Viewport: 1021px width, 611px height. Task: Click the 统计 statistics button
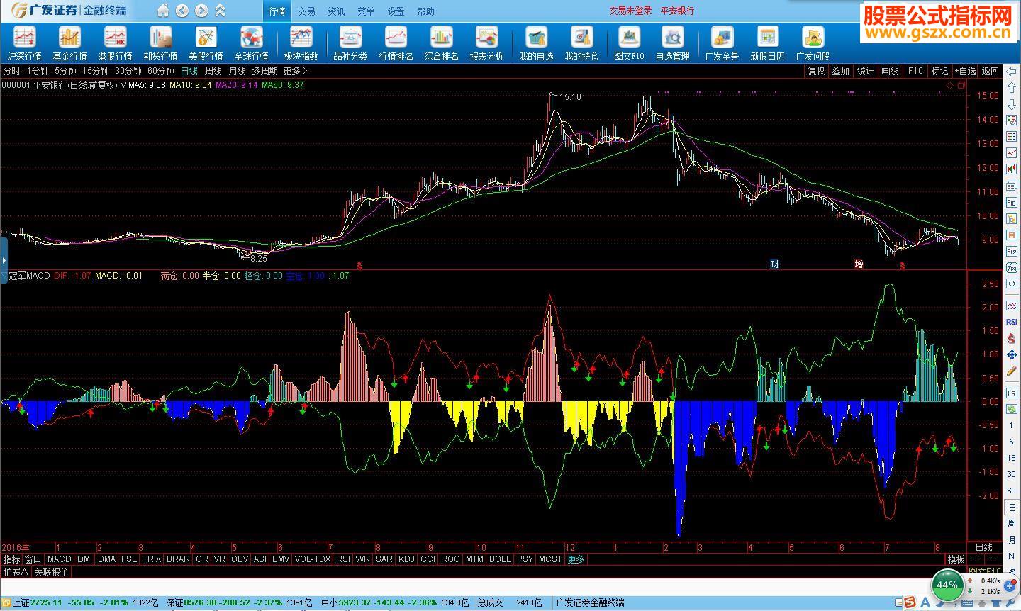(x=866, y=71)
